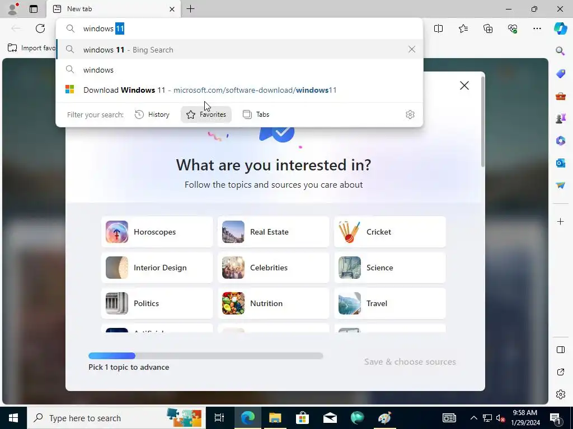Viewport: 573px width, 429px height.
Task: Open Browser essentials heart icon
Action: [513, 28]
